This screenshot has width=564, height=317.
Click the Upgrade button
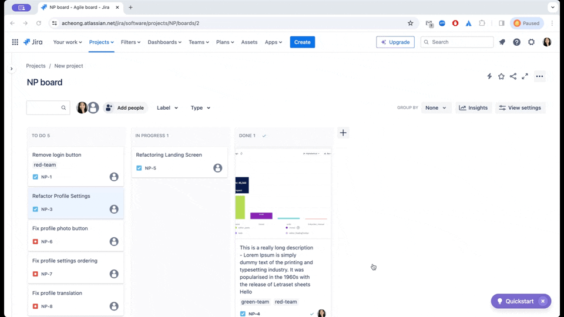(395, 42)
